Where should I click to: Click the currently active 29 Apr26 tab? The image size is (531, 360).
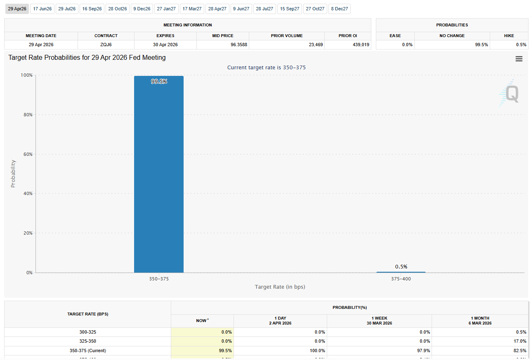pos(17,9)
